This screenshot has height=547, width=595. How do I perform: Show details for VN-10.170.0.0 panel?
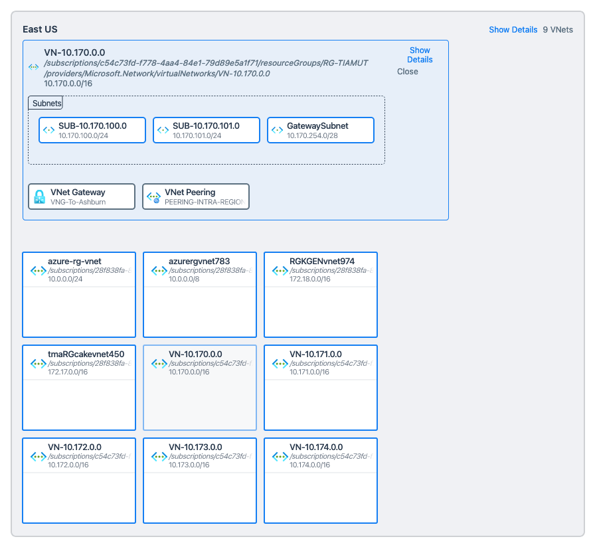[420, 55]
